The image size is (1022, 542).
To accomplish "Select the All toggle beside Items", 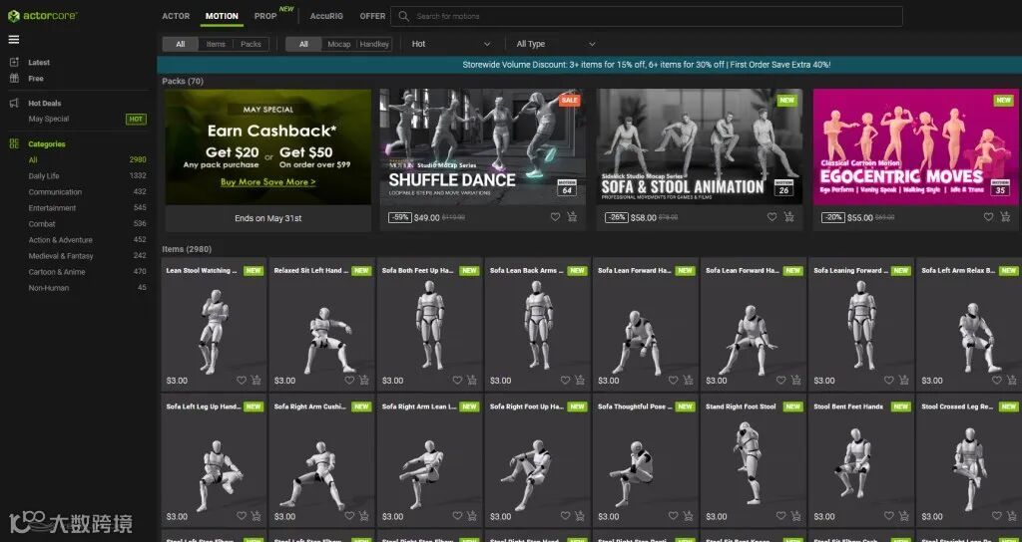I will coord(181,44).
